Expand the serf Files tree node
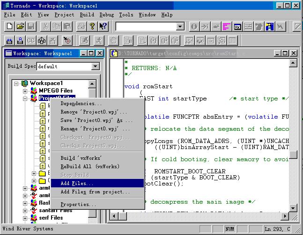The height and width of the screenshot is (235, 303). pos(25,218)
